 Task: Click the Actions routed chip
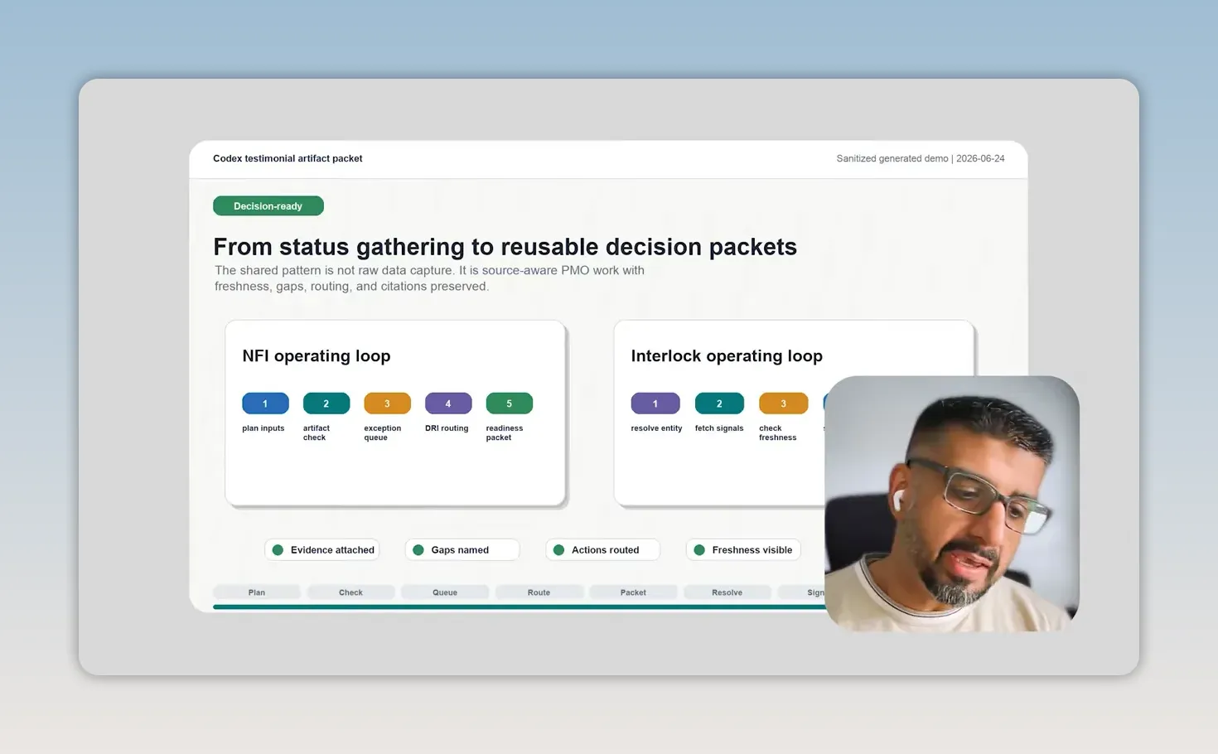pos(603,549)
